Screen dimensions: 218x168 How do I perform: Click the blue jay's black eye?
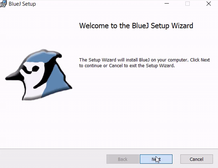[x=34, y=68]
